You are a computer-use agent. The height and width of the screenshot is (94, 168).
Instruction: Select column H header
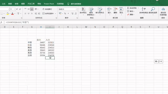pos(41,27)
